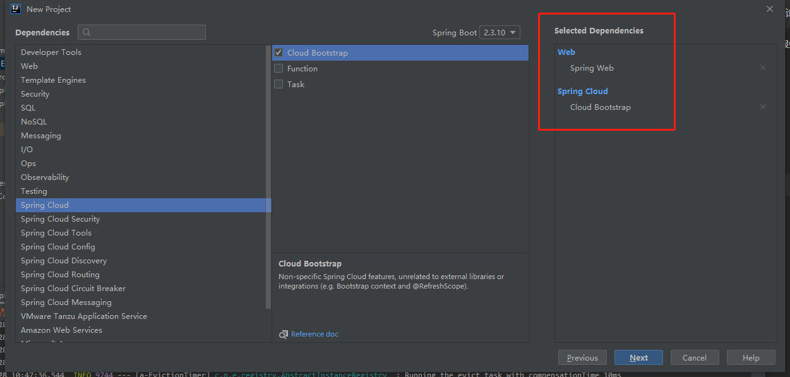Open the Spring Boot version dropdown
This screenshot has width=790, height=377.
pyautogui.click(x=500, y=32)
